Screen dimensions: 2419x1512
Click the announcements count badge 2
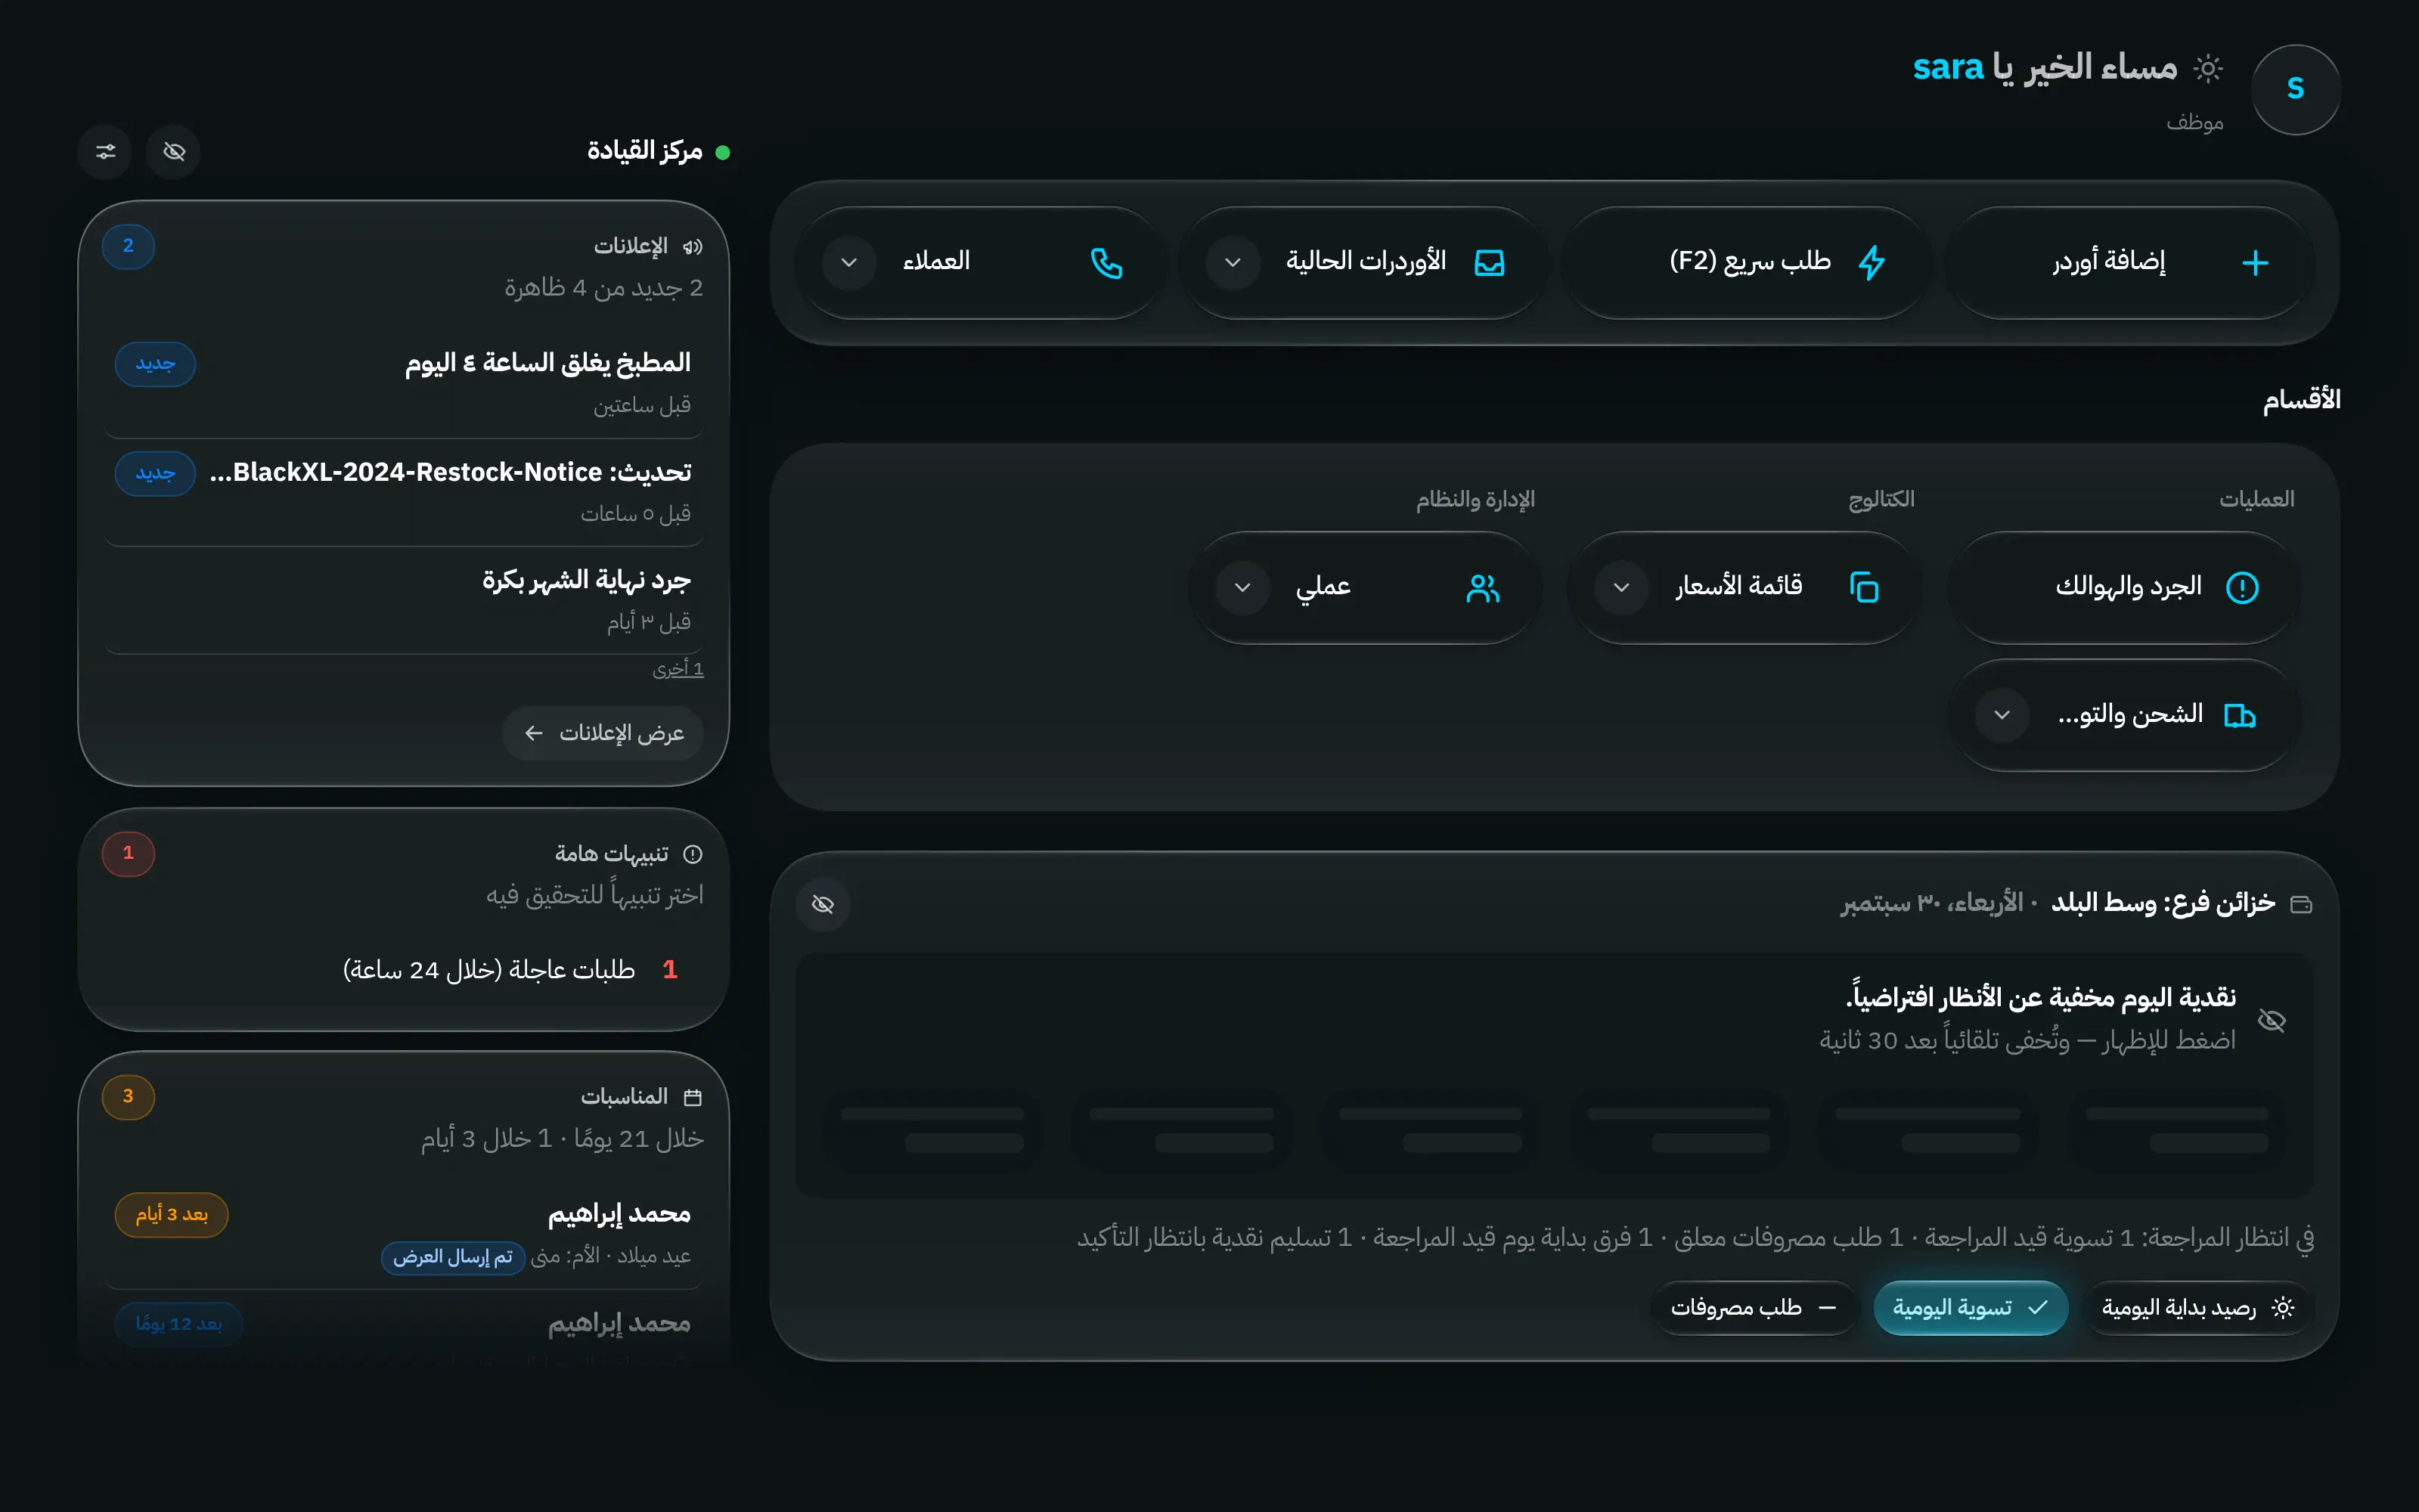pyautogui.click(x=128, y=246)
